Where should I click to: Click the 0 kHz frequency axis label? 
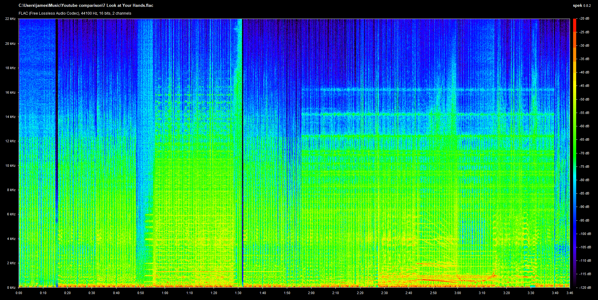tap(11, 288)
